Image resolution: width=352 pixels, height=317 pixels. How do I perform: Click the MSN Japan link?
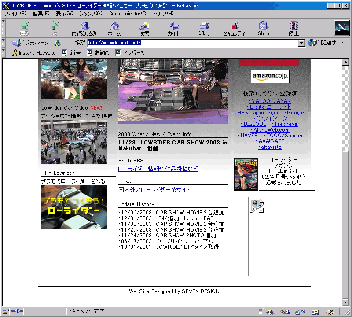[249, 113]
